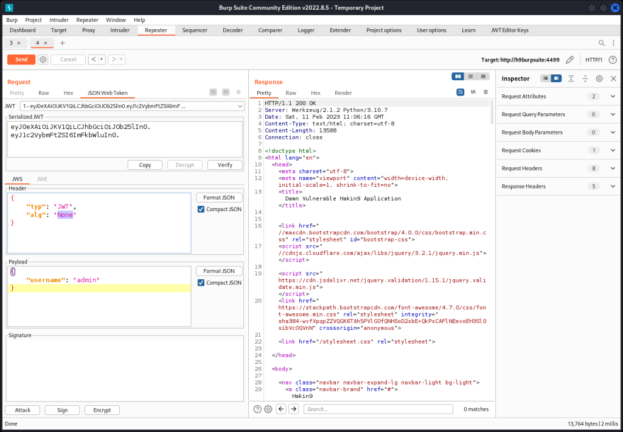Send the request
The image size is (623, 432).
point(21,60)
